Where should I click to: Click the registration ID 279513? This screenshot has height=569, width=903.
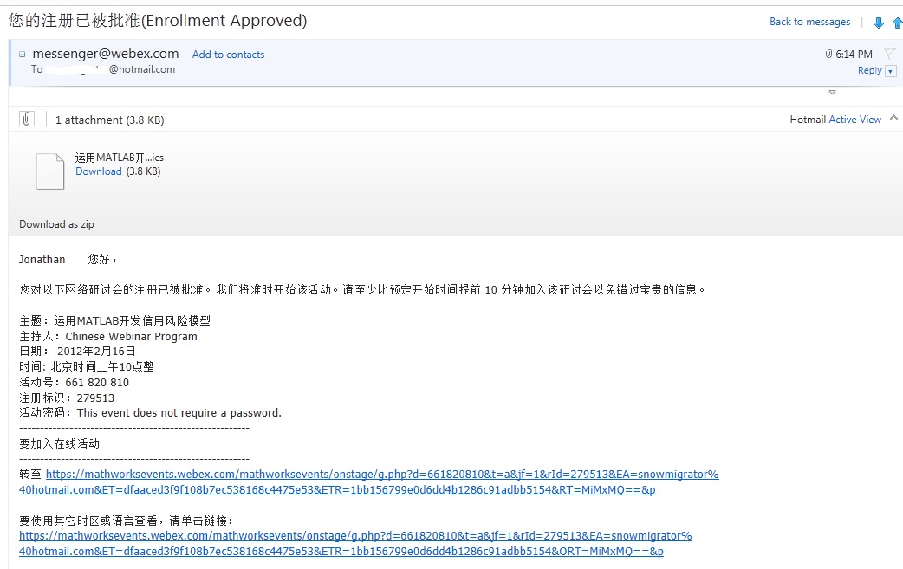[x=95, y=398]
